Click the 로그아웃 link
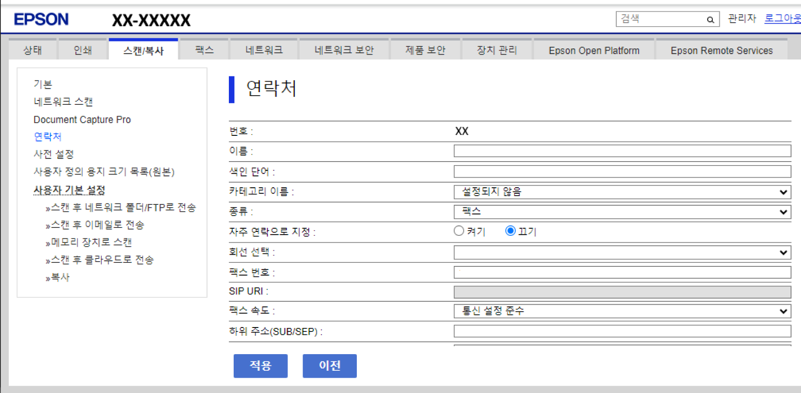This screenshot has height=393, width=801. click(782, 18)
